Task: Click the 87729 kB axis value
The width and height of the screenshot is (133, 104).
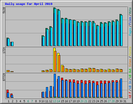Action: point(4,77)
